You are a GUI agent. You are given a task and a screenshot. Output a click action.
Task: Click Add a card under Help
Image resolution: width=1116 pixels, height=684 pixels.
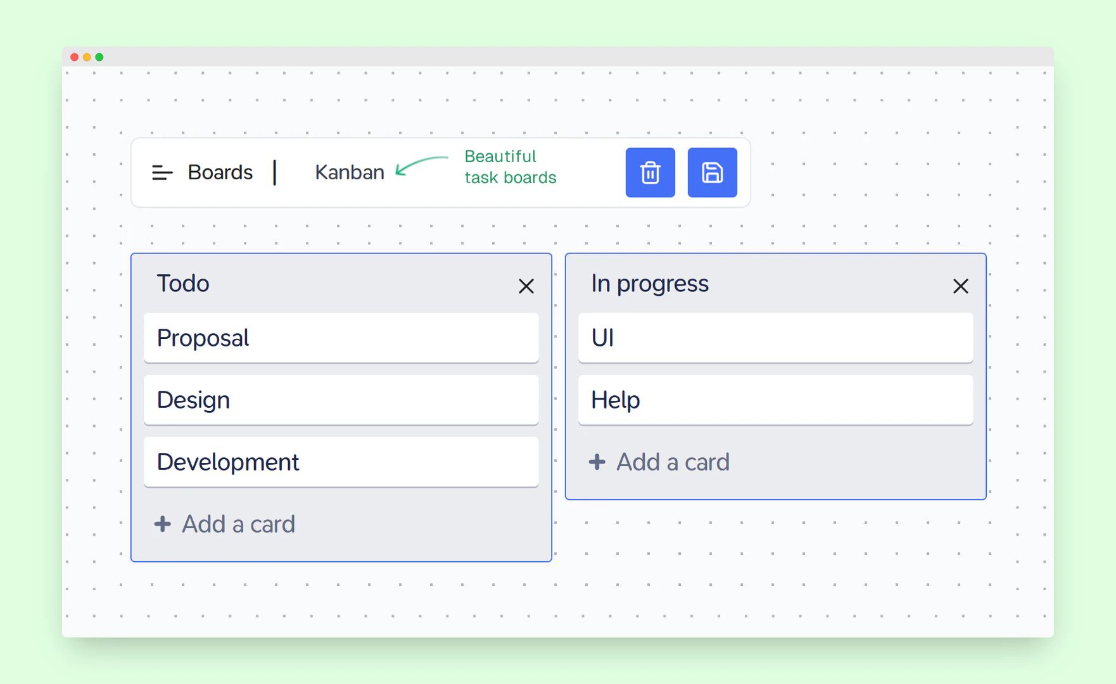(673, 462)
